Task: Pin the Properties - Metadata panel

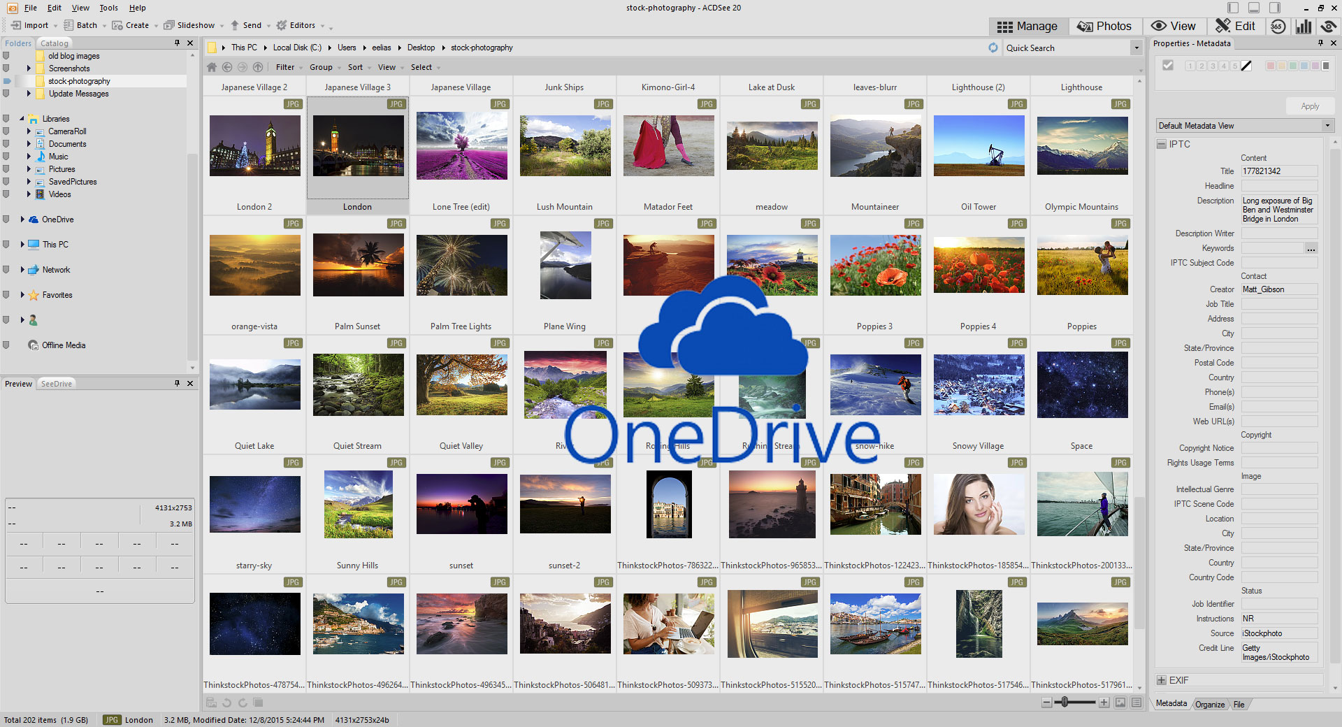Action: pos(1320,43)
